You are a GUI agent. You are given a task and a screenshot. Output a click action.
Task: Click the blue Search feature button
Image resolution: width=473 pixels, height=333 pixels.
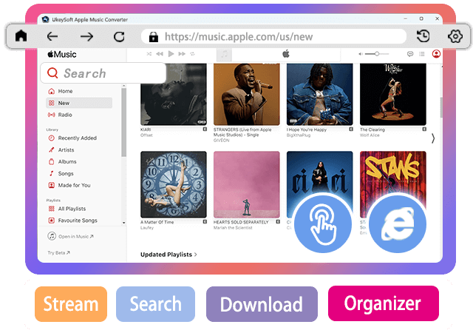tap(155, 304)
